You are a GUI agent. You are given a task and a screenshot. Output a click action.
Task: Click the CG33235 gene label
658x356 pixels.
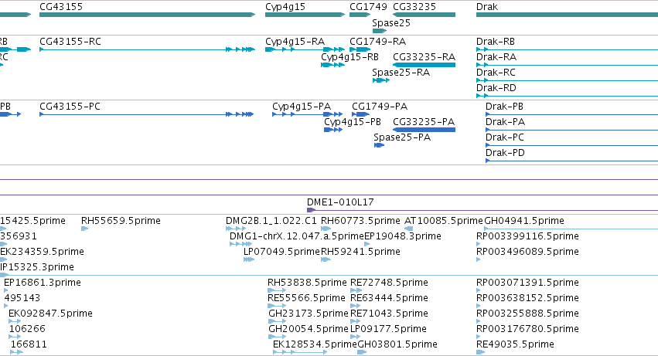point(414,7)
